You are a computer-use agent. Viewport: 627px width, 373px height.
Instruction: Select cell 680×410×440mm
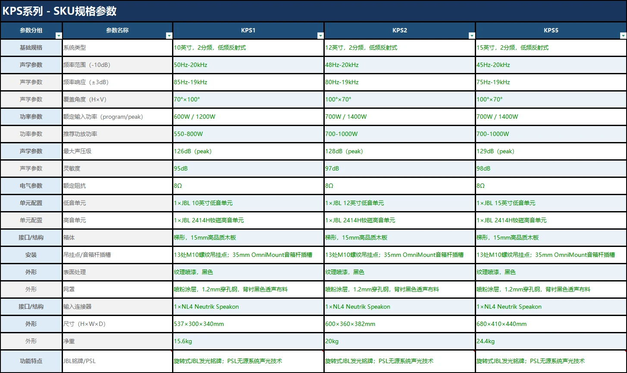(x=551, y=324)
